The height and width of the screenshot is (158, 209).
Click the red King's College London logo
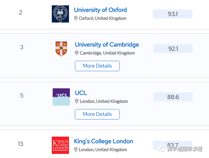pyautogui.click(x=60, y=145)
